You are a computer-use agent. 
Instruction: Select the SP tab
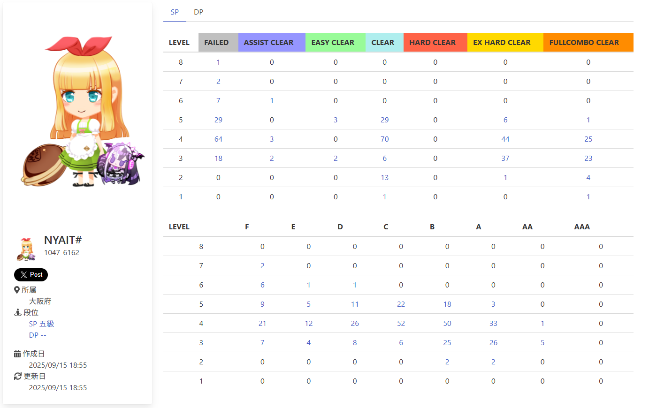175,12
